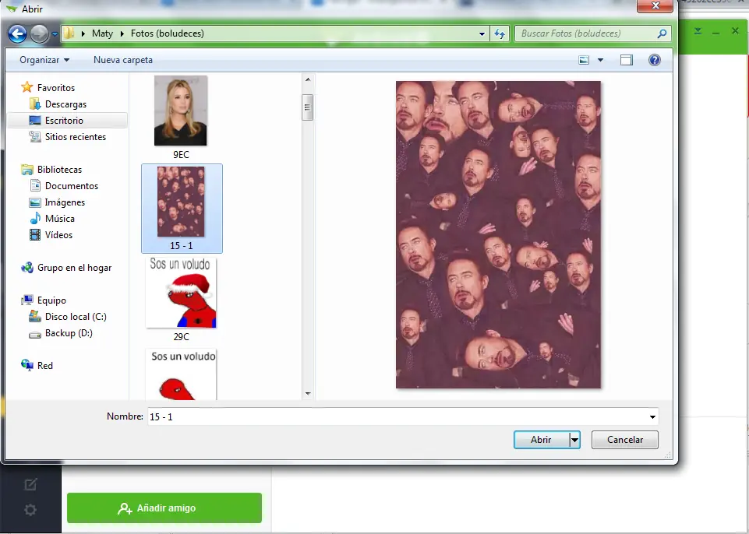Click the Red network icon

coord(27,365)
